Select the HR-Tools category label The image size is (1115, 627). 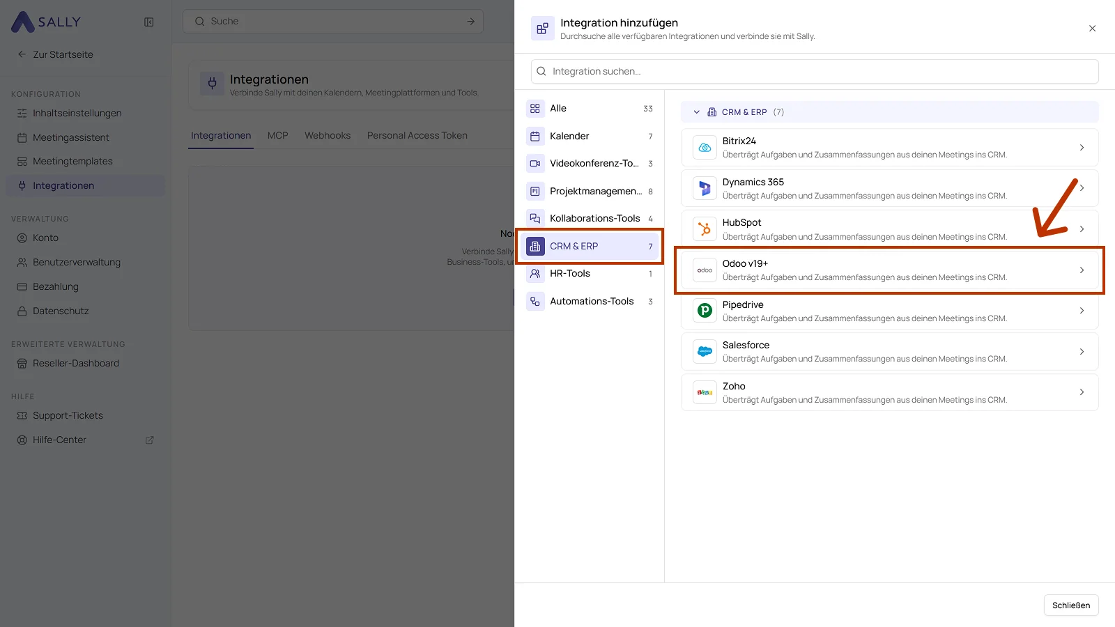point(570,274)
